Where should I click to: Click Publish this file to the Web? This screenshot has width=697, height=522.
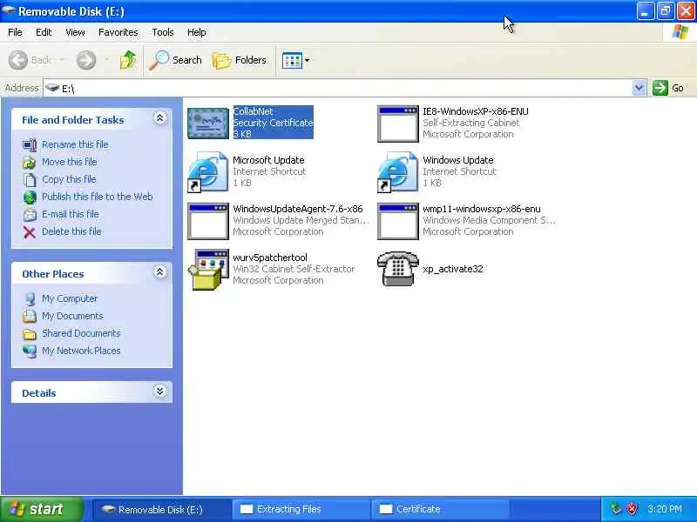98,197
